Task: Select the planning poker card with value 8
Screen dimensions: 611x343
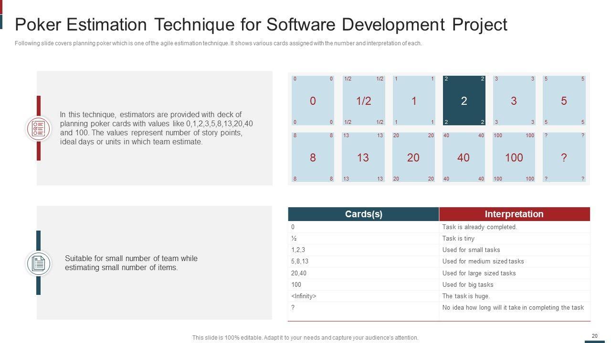Action: pyautogui.click(x=313, y=157)
